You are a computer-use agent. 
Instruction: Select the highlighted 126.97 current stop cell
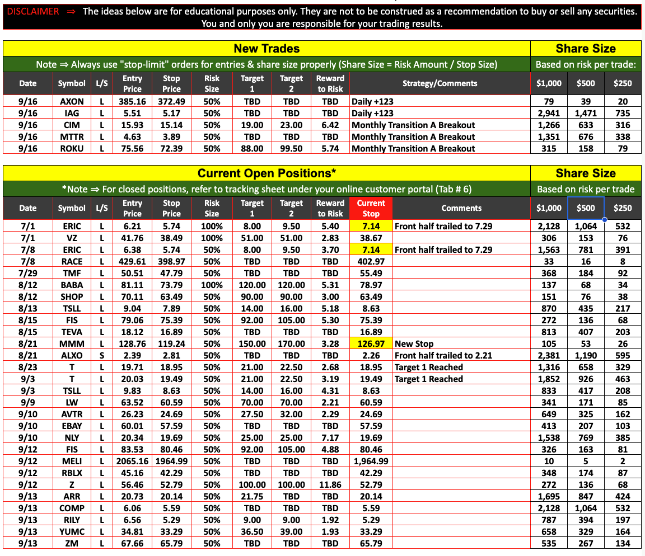pyautogui.click(x=371, y=343)
